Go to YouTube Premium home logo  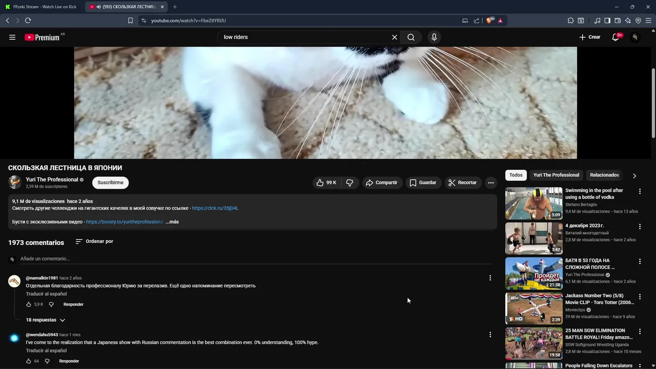[42, 37]
